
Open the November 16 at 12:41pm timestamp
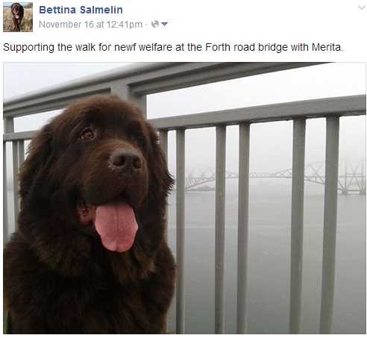click(x=90, y=25)
